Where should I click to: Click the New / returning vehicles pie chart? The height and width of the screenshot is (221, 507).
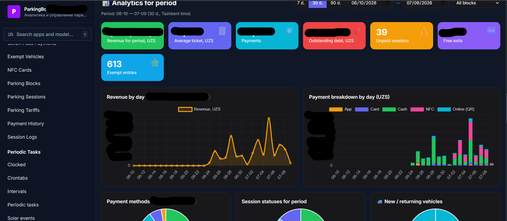point(436,215)
